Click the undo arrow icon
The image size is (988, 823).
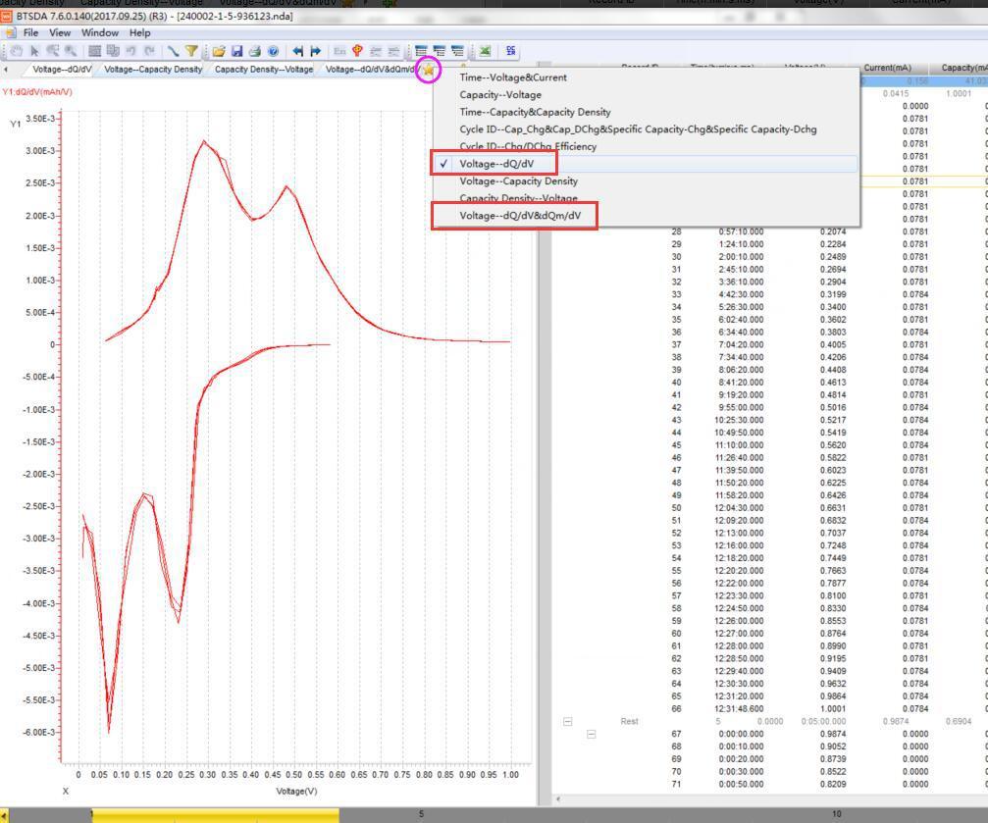pos(131,51)
